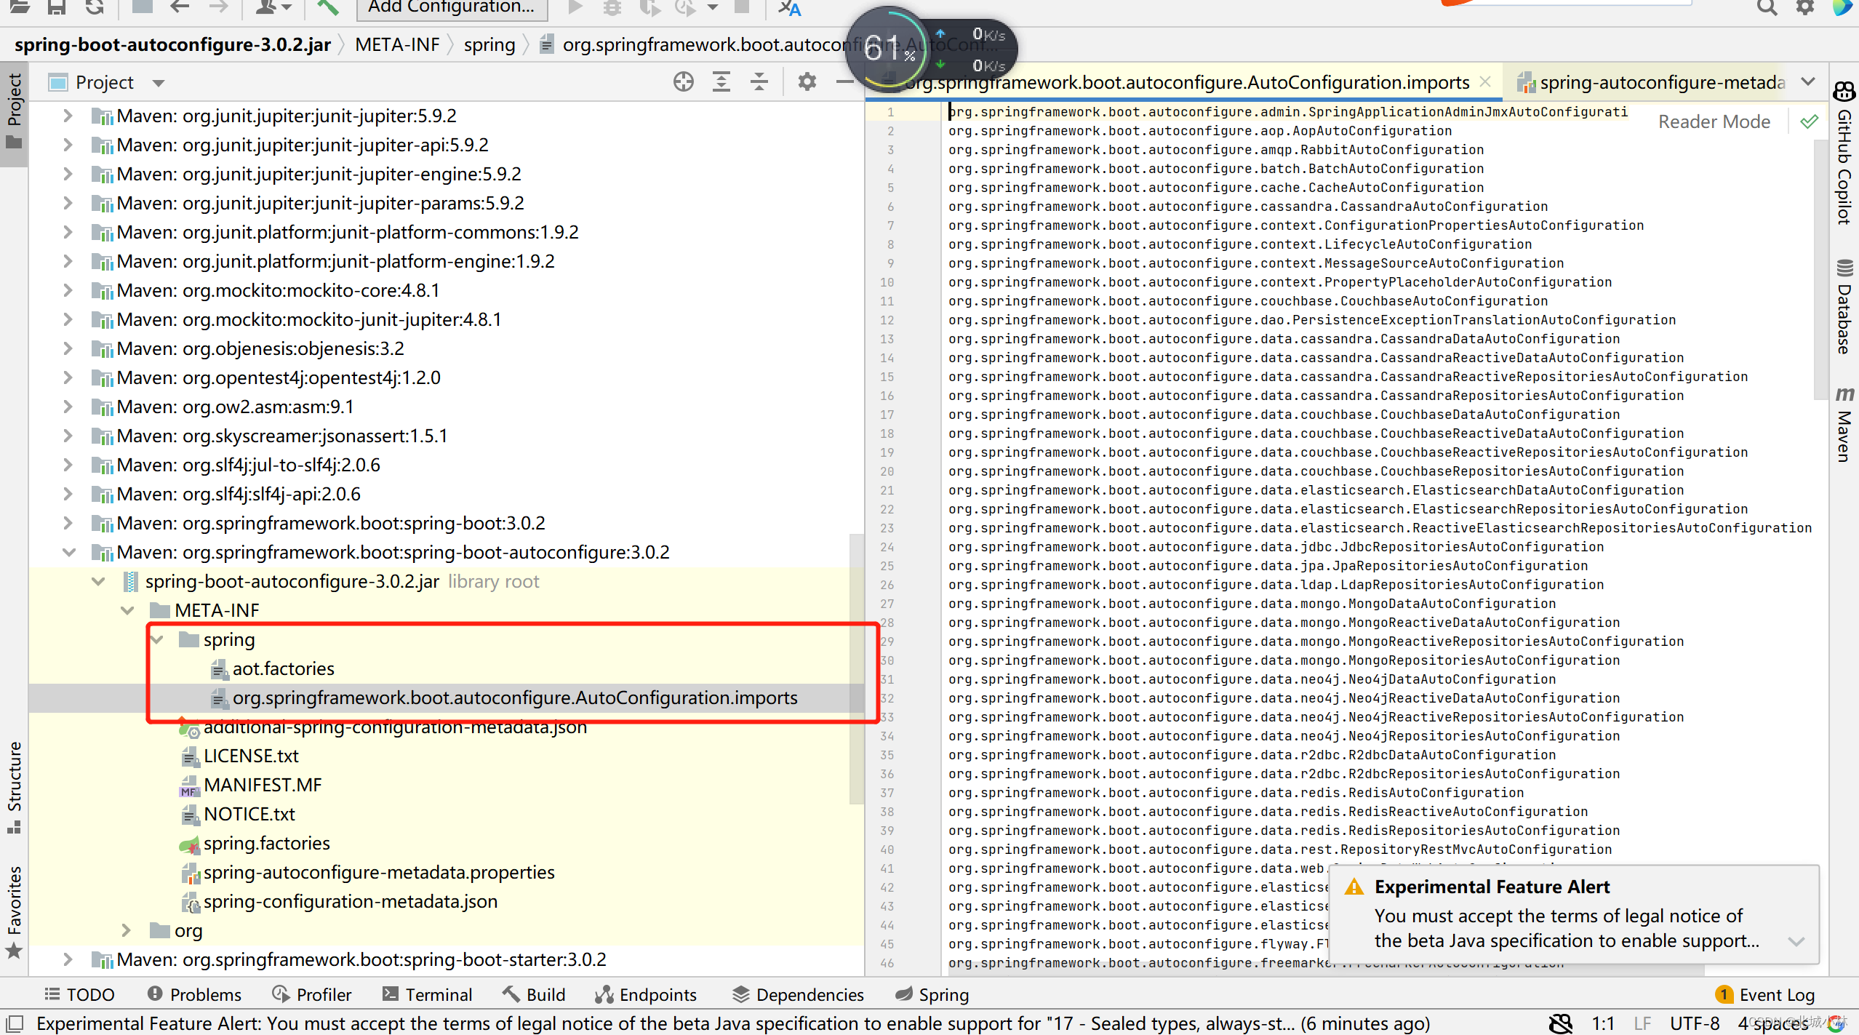The height and width of the screenshot is (1035, 1859).
Task: Click the Debug bug icon in toolbar
Action: click(x=612, y=7)
